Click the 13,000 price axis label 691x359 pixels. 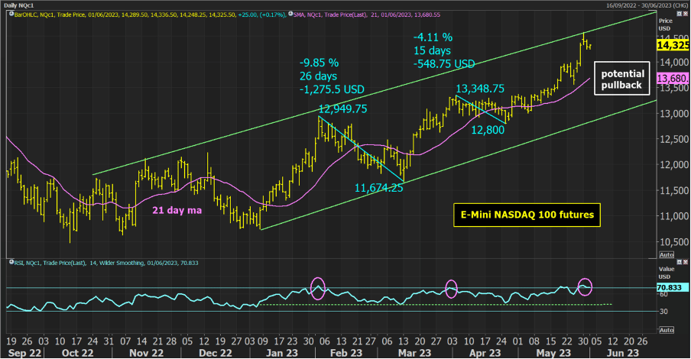(673, 114)
